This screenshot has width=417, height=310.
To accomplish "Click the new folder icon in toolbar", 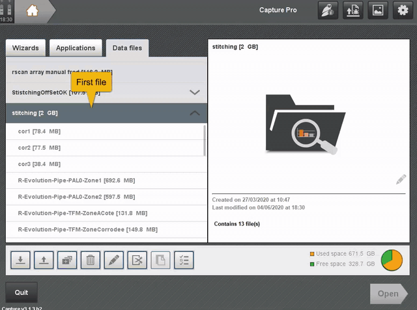I will pos(67,260).
